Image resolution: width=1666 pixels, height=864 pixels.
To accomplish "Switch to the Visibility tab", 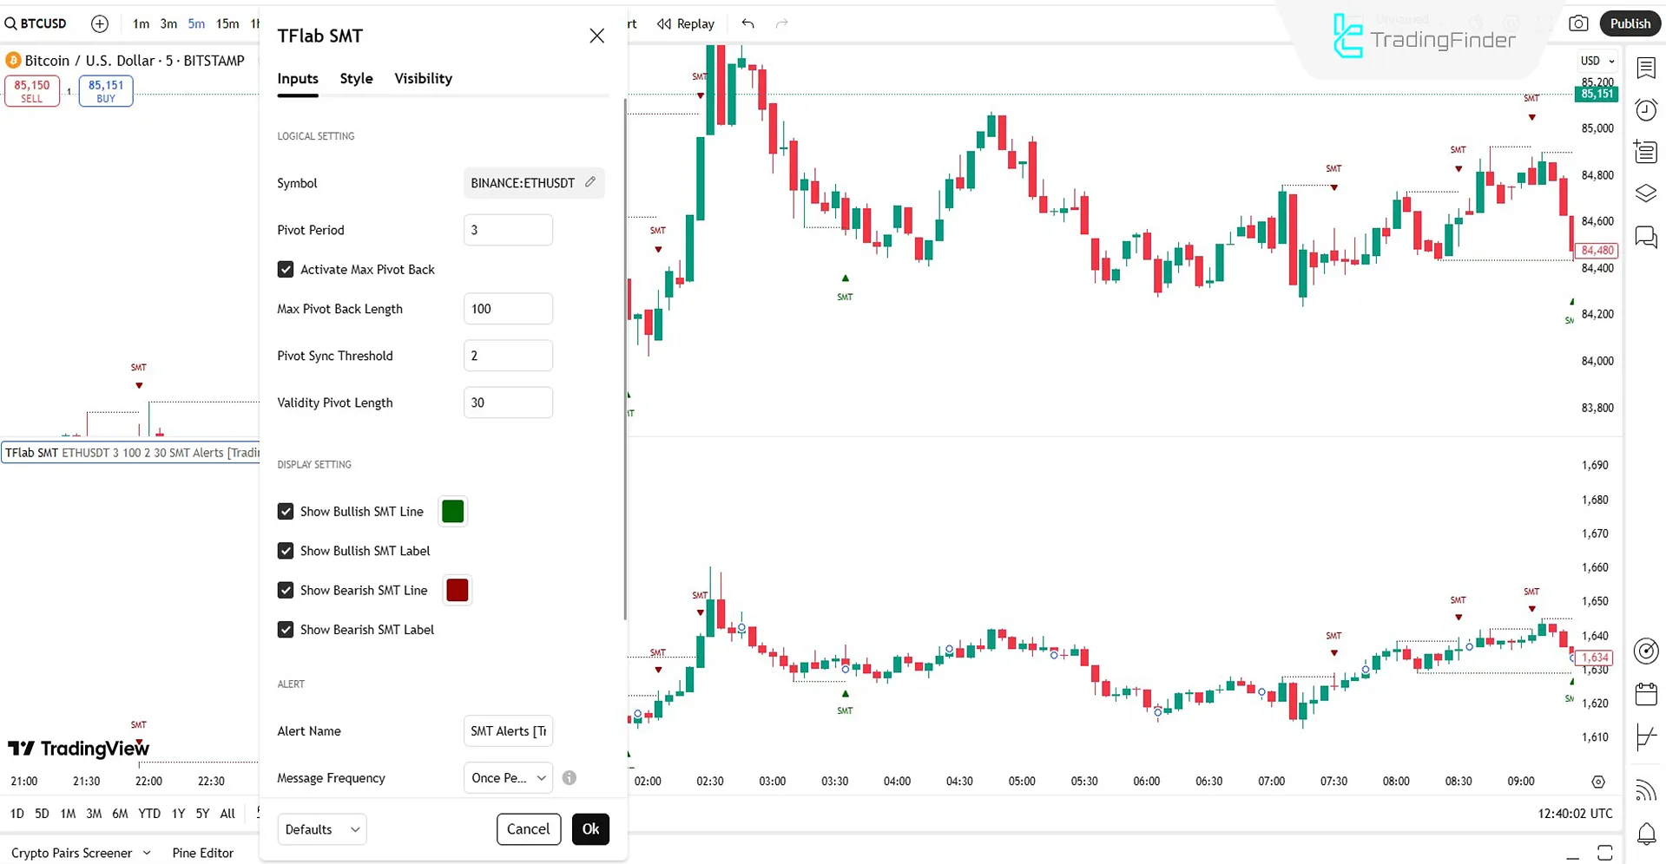I will tap(423, 78).
